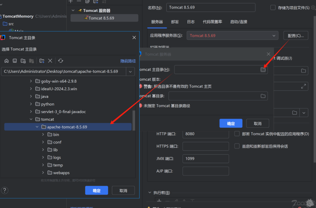Click the directory path text field

point(64,72)
